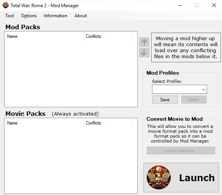Click the app icon in title bar
This screenshot has width=222, height=195.
[6, 5]
